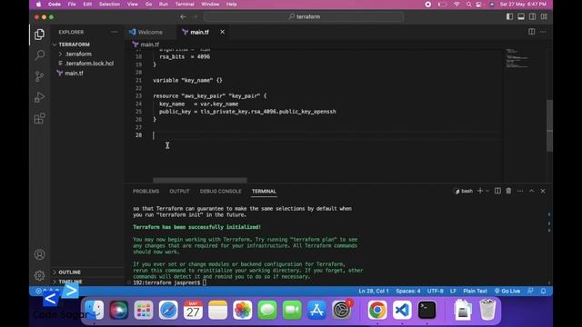Add a new terminal with plus icon
The height and width of the screenshot is (327, 582).
point(480,191)
